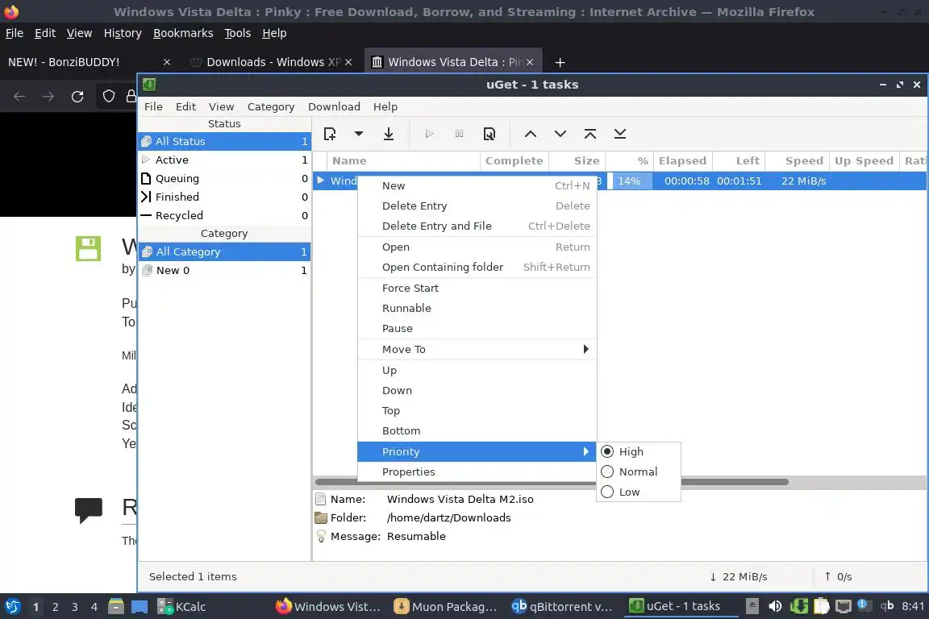Click Firefox shield tracking protection icon
The image size is (929, 619).
point(108,97)
